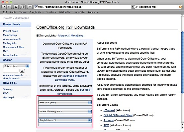Expand the News (55) bookmarks menu
The width and height of the screenshot is (184, 132).
[79, 12]
